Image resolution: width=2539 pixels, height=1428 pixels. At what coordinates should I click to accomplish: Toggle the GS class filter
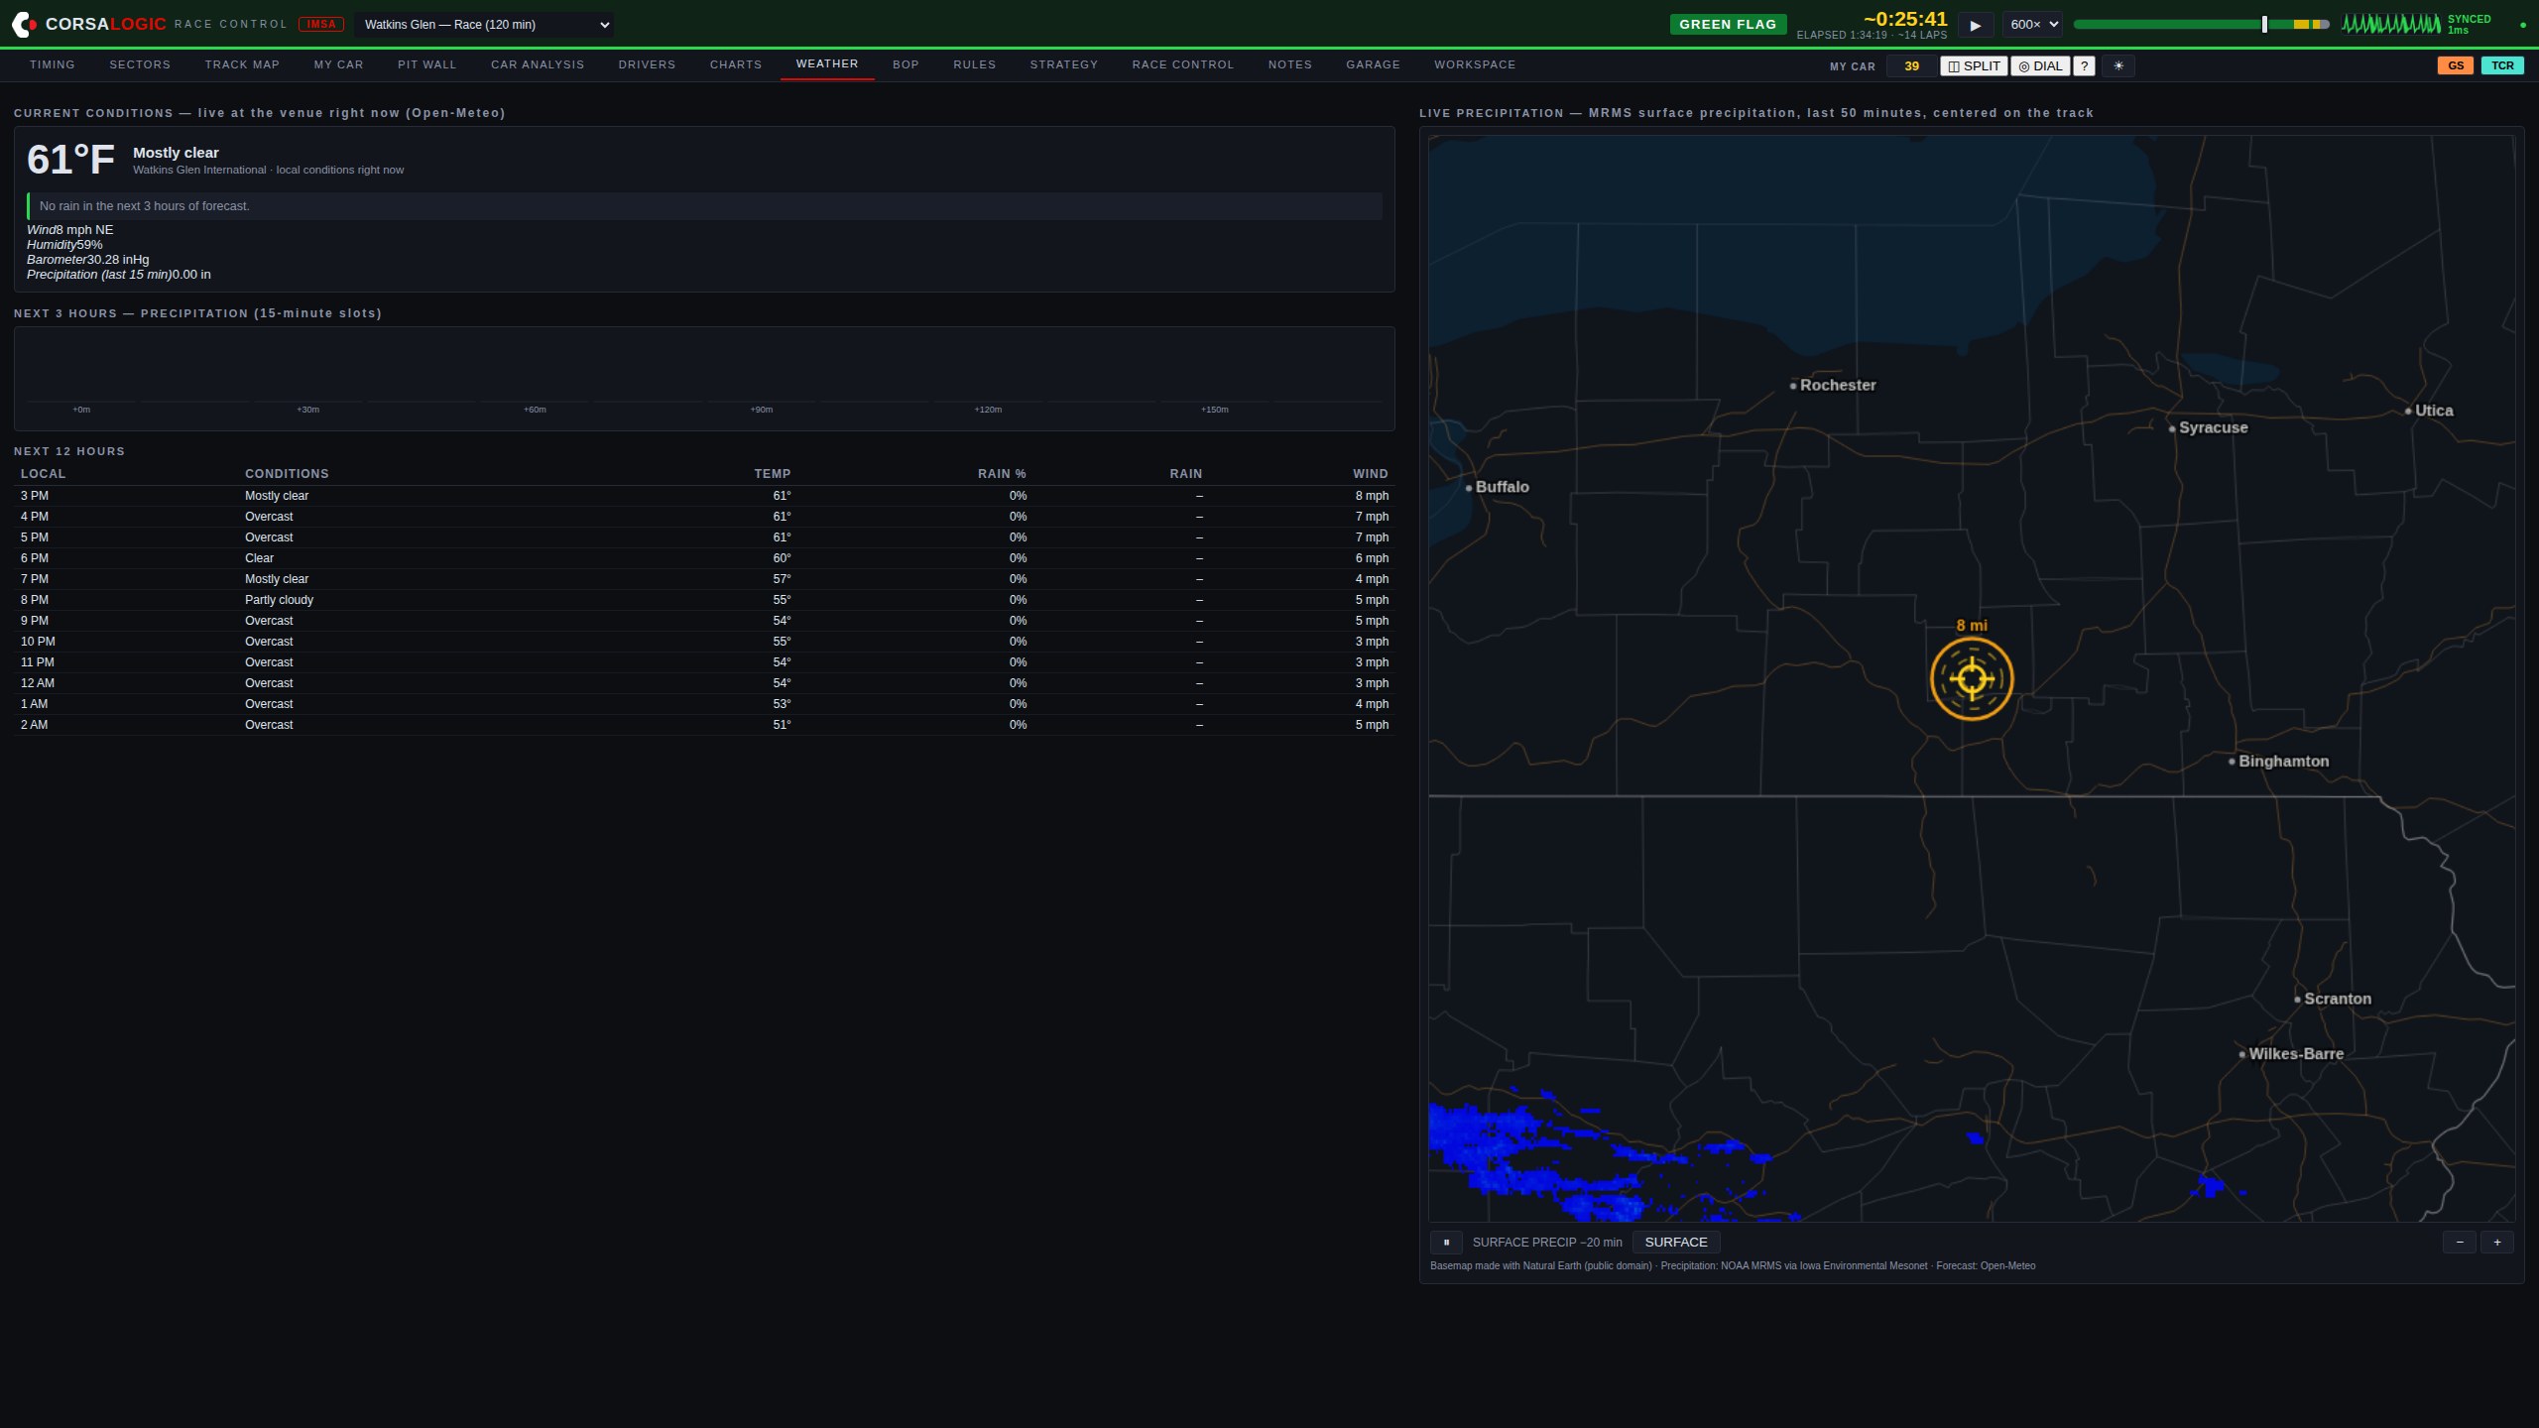(x=2456, y=66)
